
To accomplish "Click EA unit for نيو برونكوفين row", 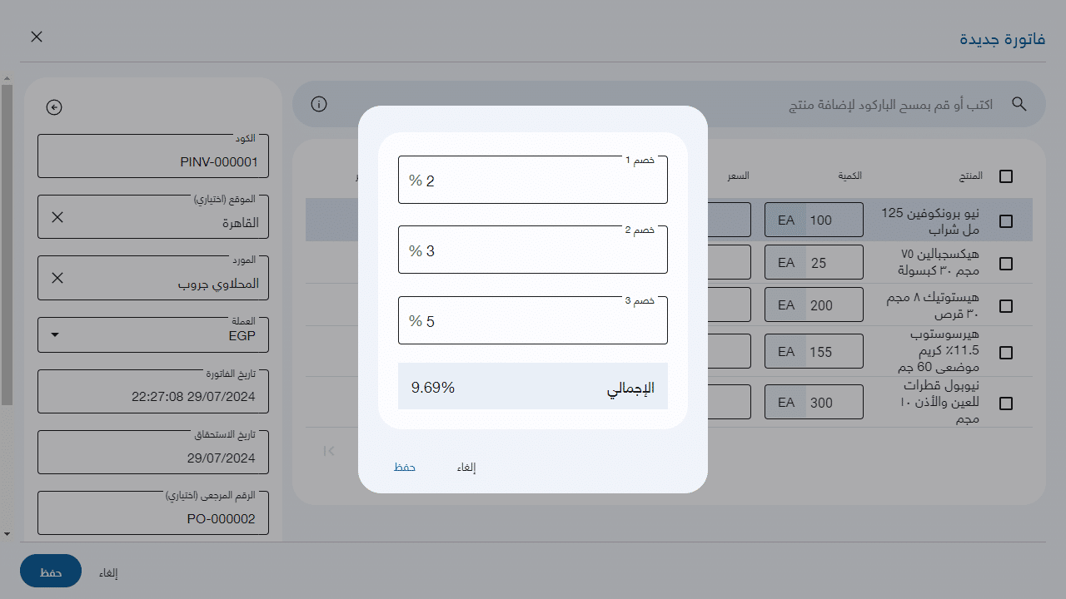I will [786, 220].
